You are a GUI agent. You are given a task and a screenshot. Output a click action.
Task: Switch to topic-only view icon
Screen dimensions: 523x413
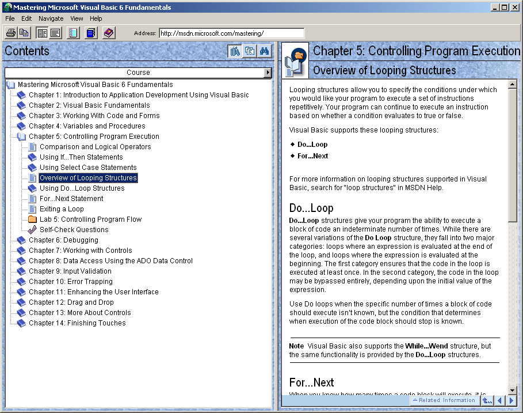pyautogui.click(x=55, y=33)
